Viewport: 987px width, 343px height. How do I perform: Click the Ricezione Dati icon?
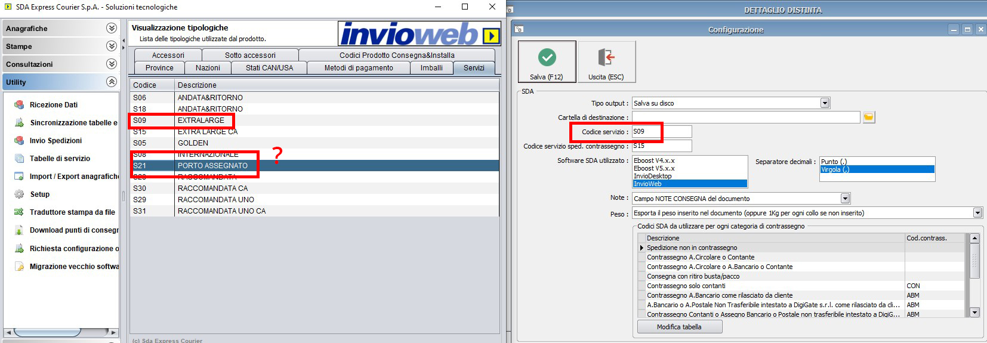19,105
